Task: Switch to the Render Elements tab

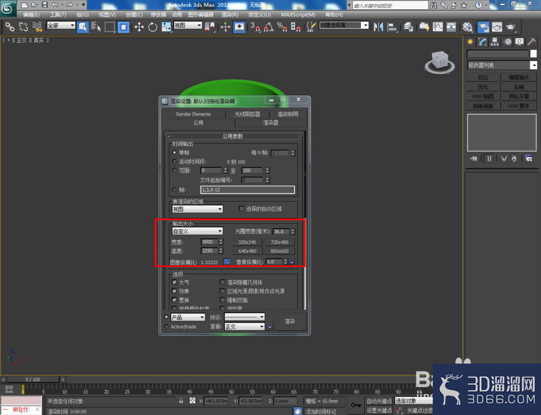Action: coord(193,114)
